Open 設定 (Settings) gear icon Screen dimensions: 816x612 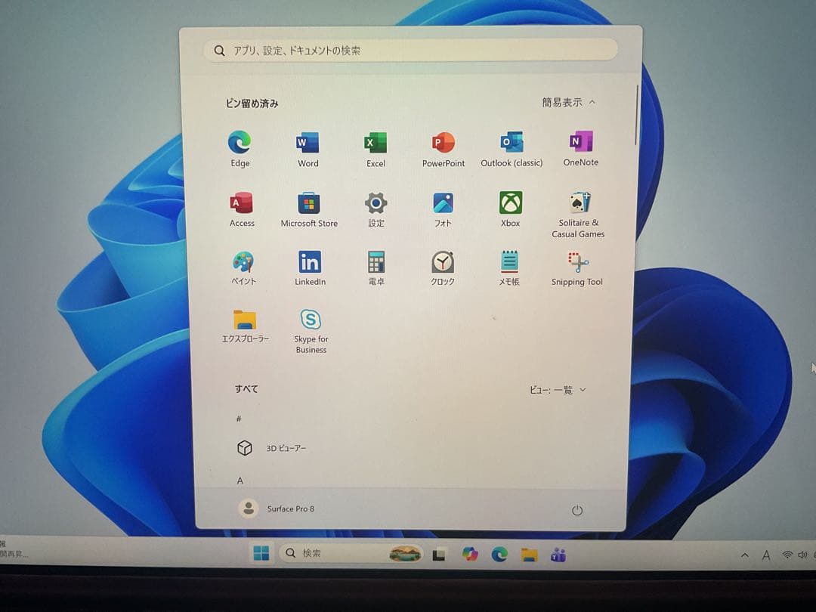(376, 209)
